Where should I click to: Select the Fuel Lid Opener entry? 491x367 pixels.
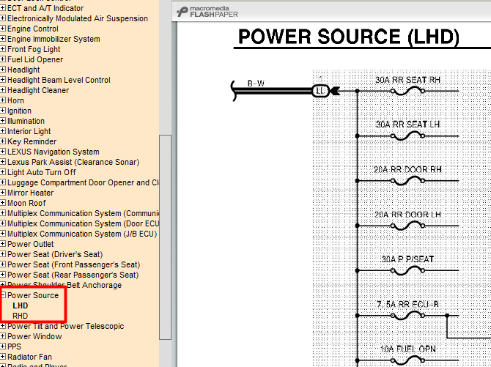[x=35, y=59]
